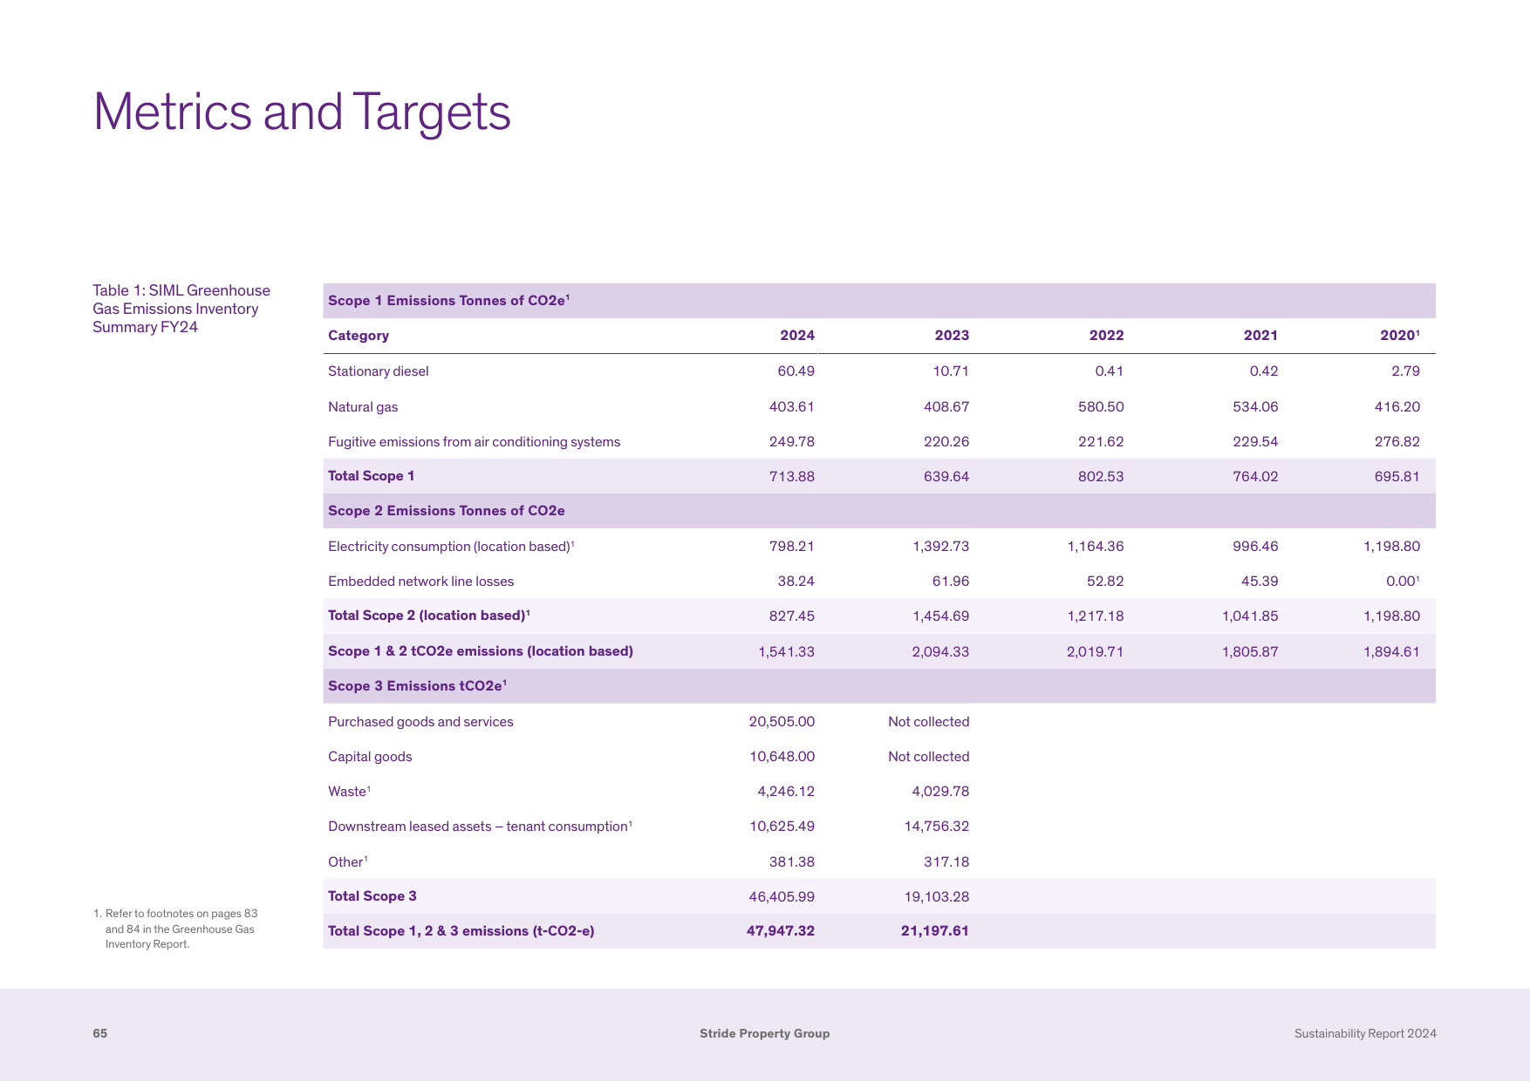
Task: Click the downstream leased assets 2024 value 10,625.49
Action: (782, 827)
